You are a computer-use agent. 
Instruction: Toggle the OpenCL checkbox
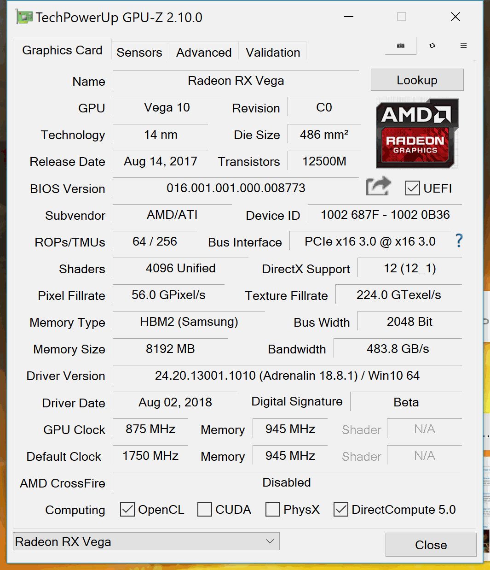pos(127,509)
